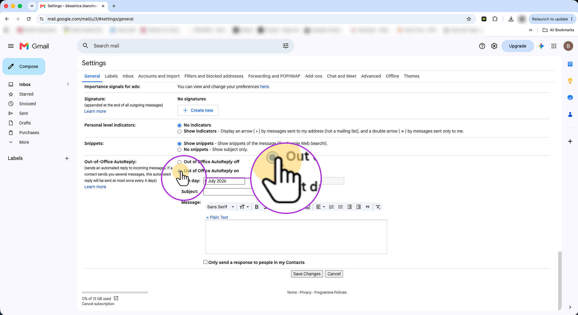Click the Cancel button
The image size is (578, 315).
[334, 274]
